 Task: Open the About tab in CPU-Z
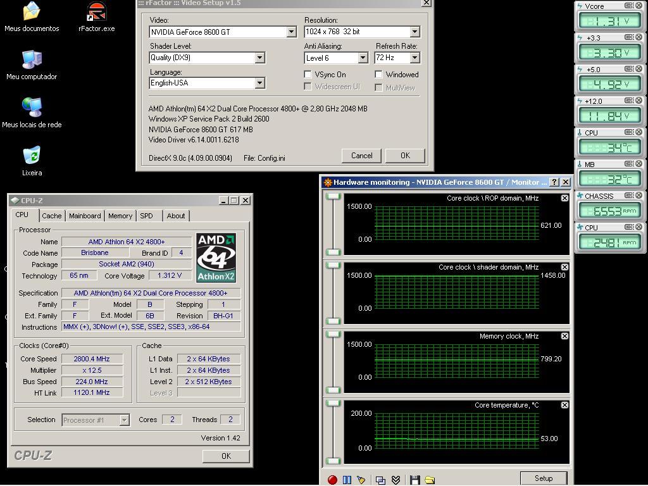point(176,216)
